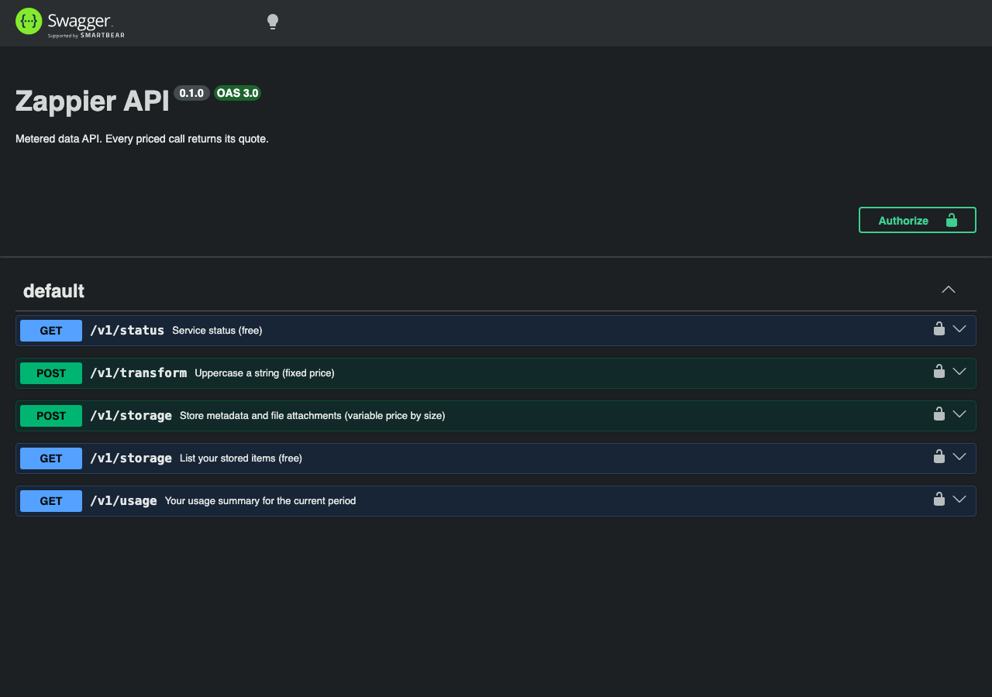Collapse the default section chevron

click(949, 290)
